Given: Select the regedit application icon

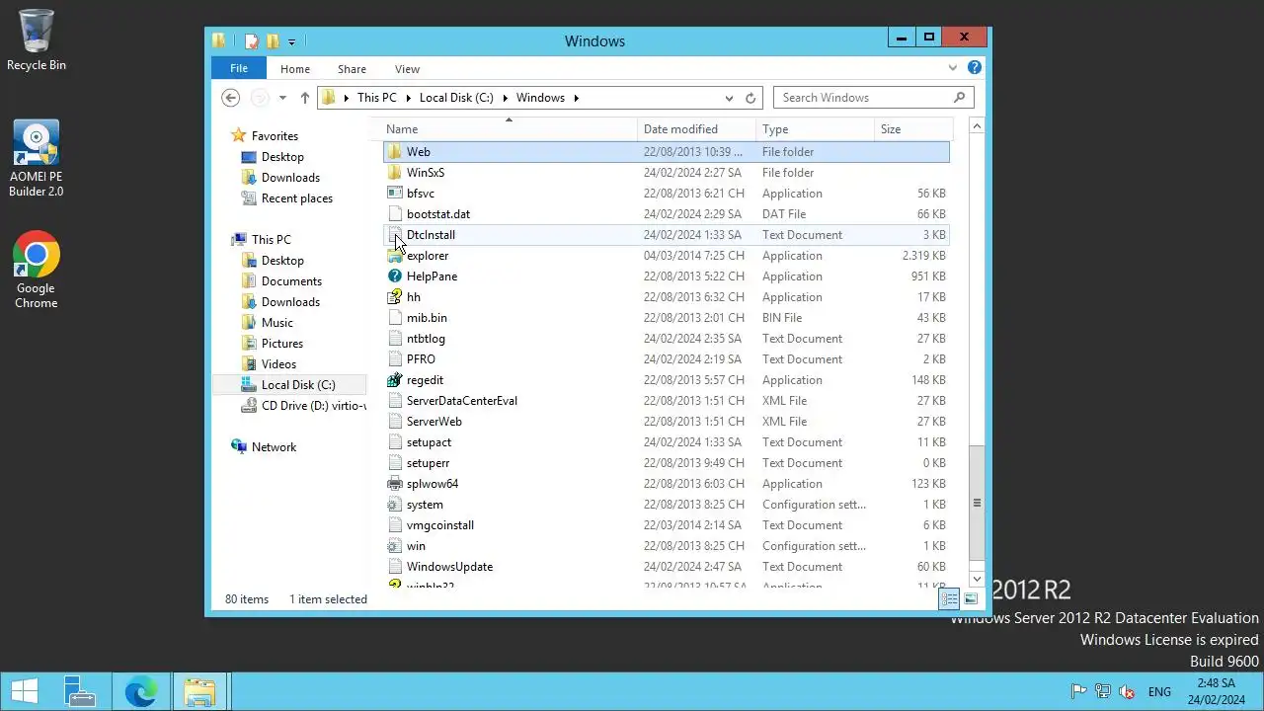Looking at the screenshot, I should point(395,380).
